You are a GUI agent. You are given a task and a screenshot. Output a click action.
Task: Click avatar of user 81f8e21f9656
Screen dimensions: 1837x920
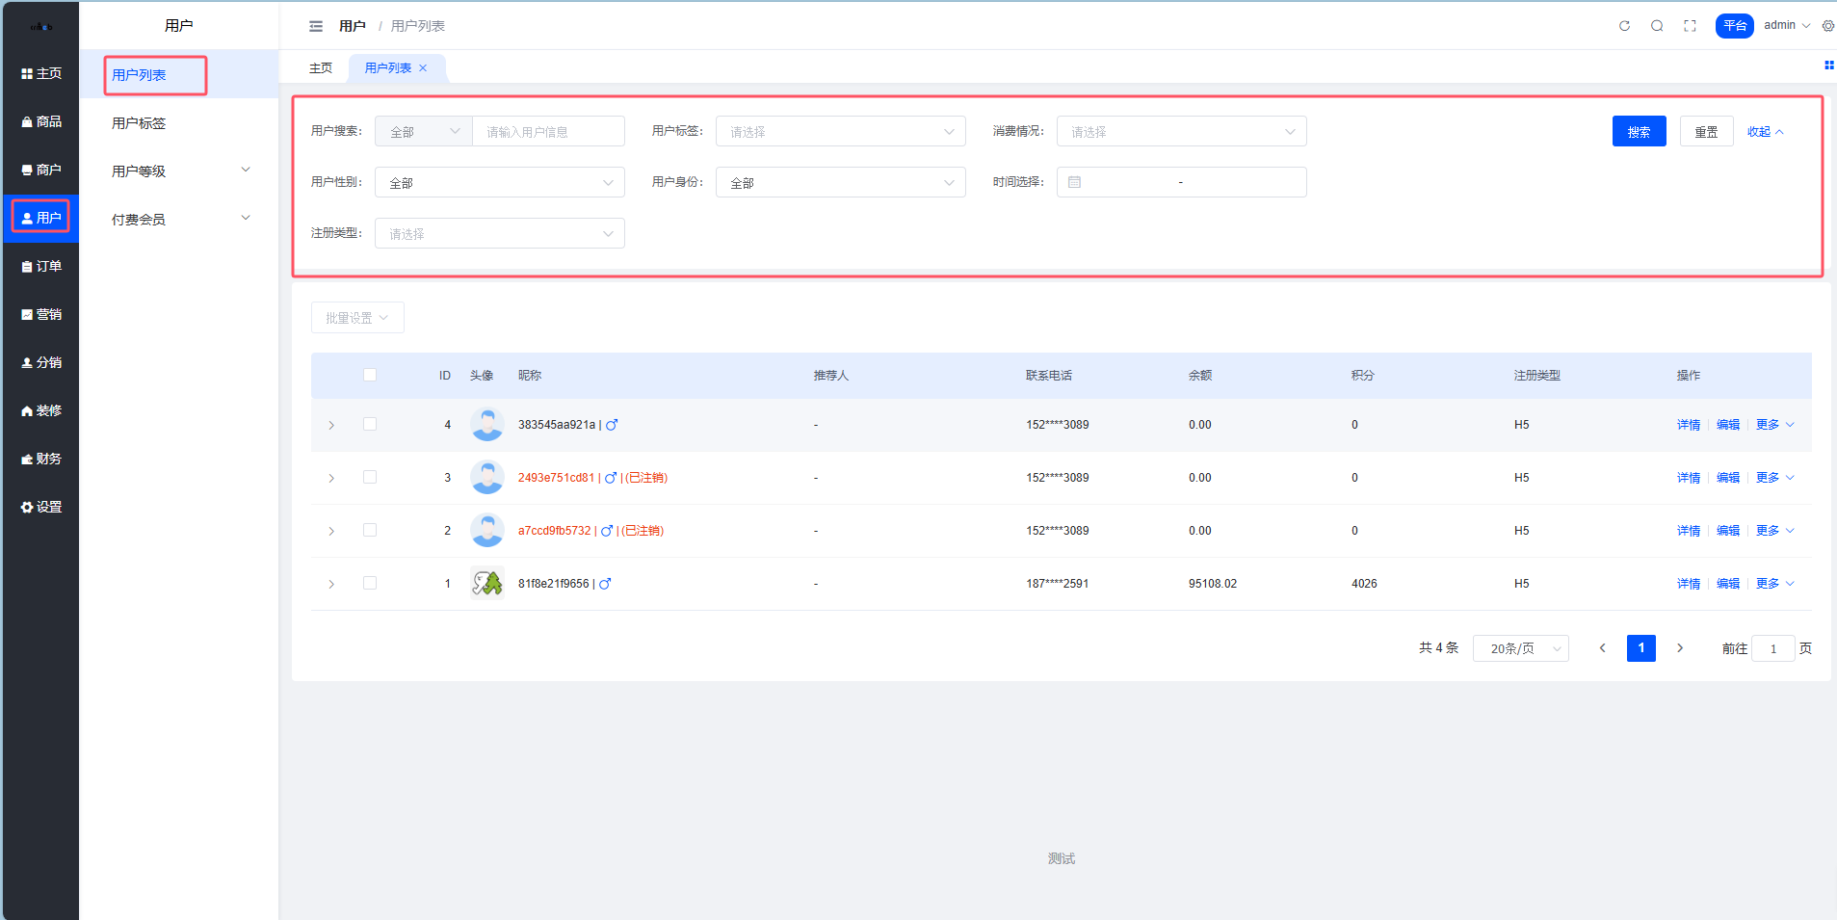point(486,583)
